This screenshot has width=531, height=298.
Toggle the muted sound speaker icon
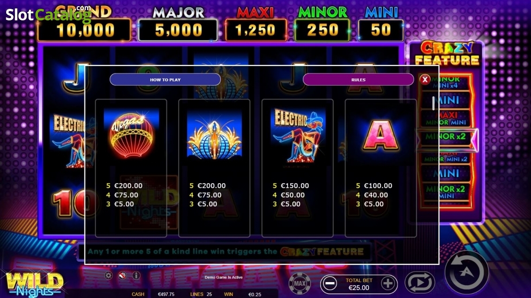tap(122, 275)
